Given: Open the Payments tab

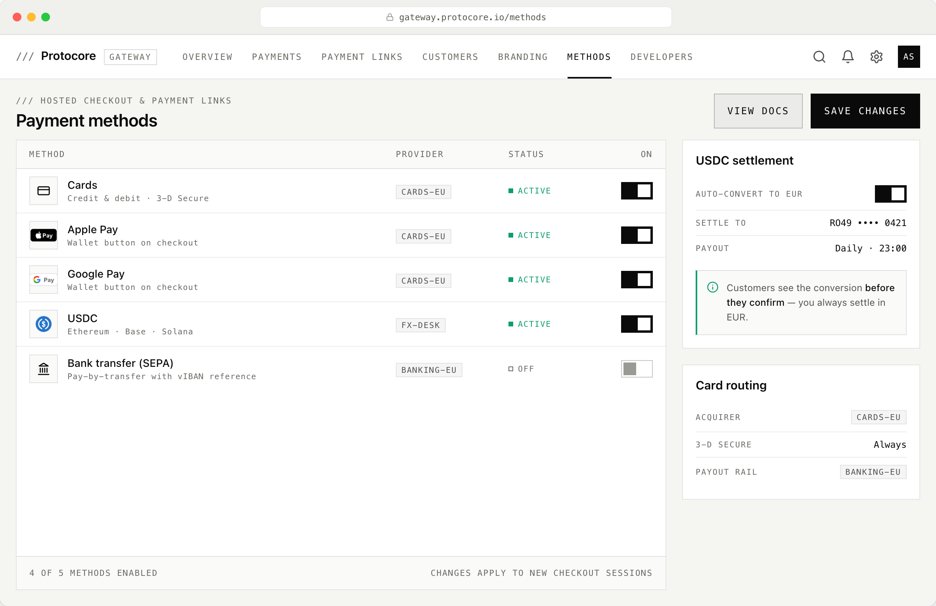Looking at the screenshot, I should [277, 57].
